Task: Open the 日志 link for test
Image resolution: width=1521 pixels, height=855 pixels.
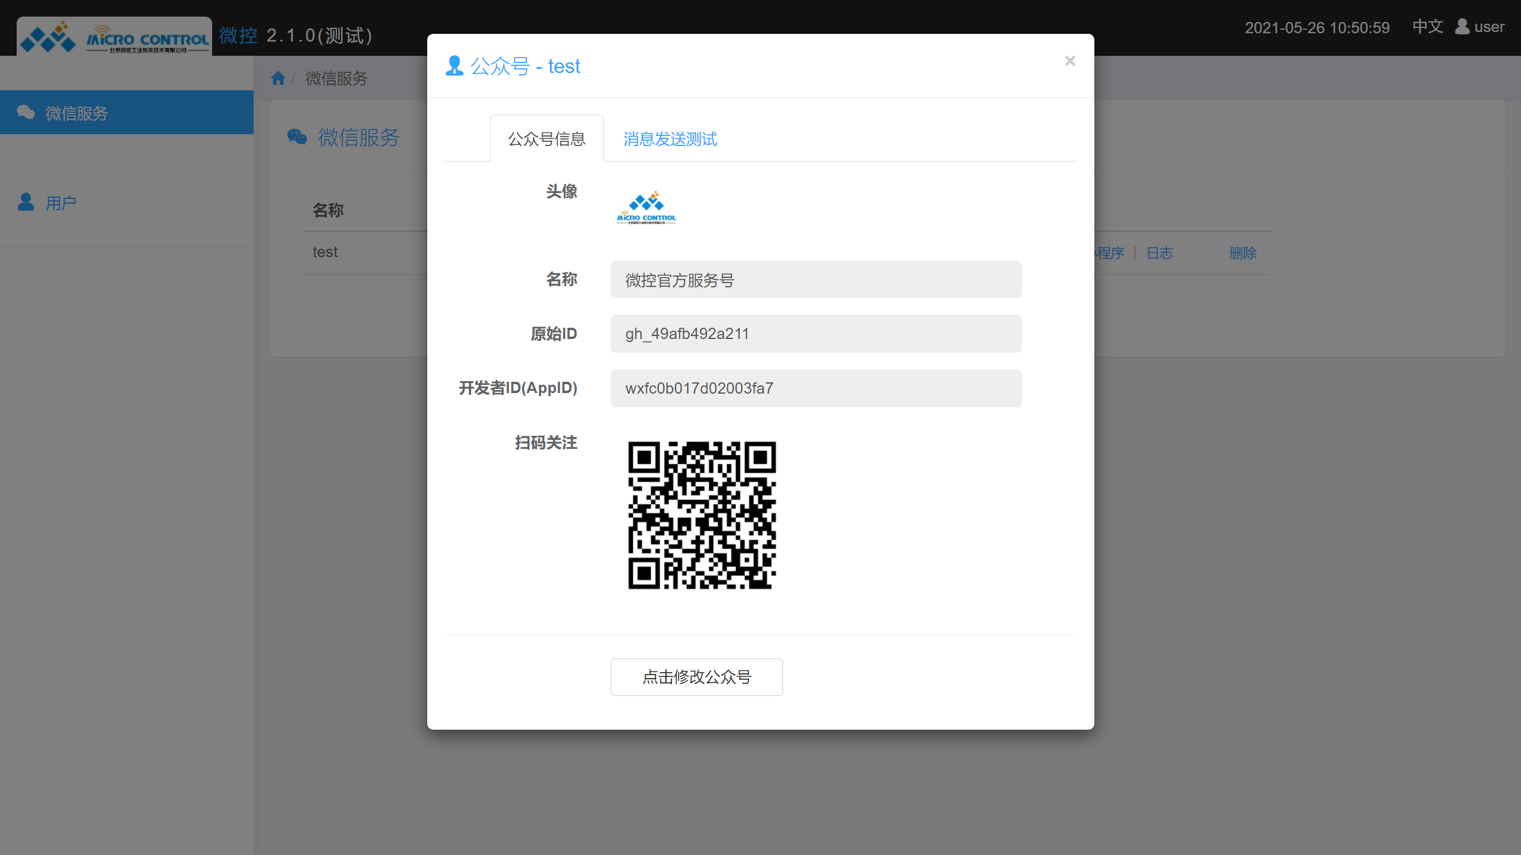Action: click(1159, 253)
